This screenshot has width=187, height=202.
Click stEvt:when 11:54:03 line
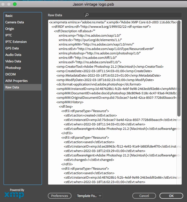click(105, 124)
